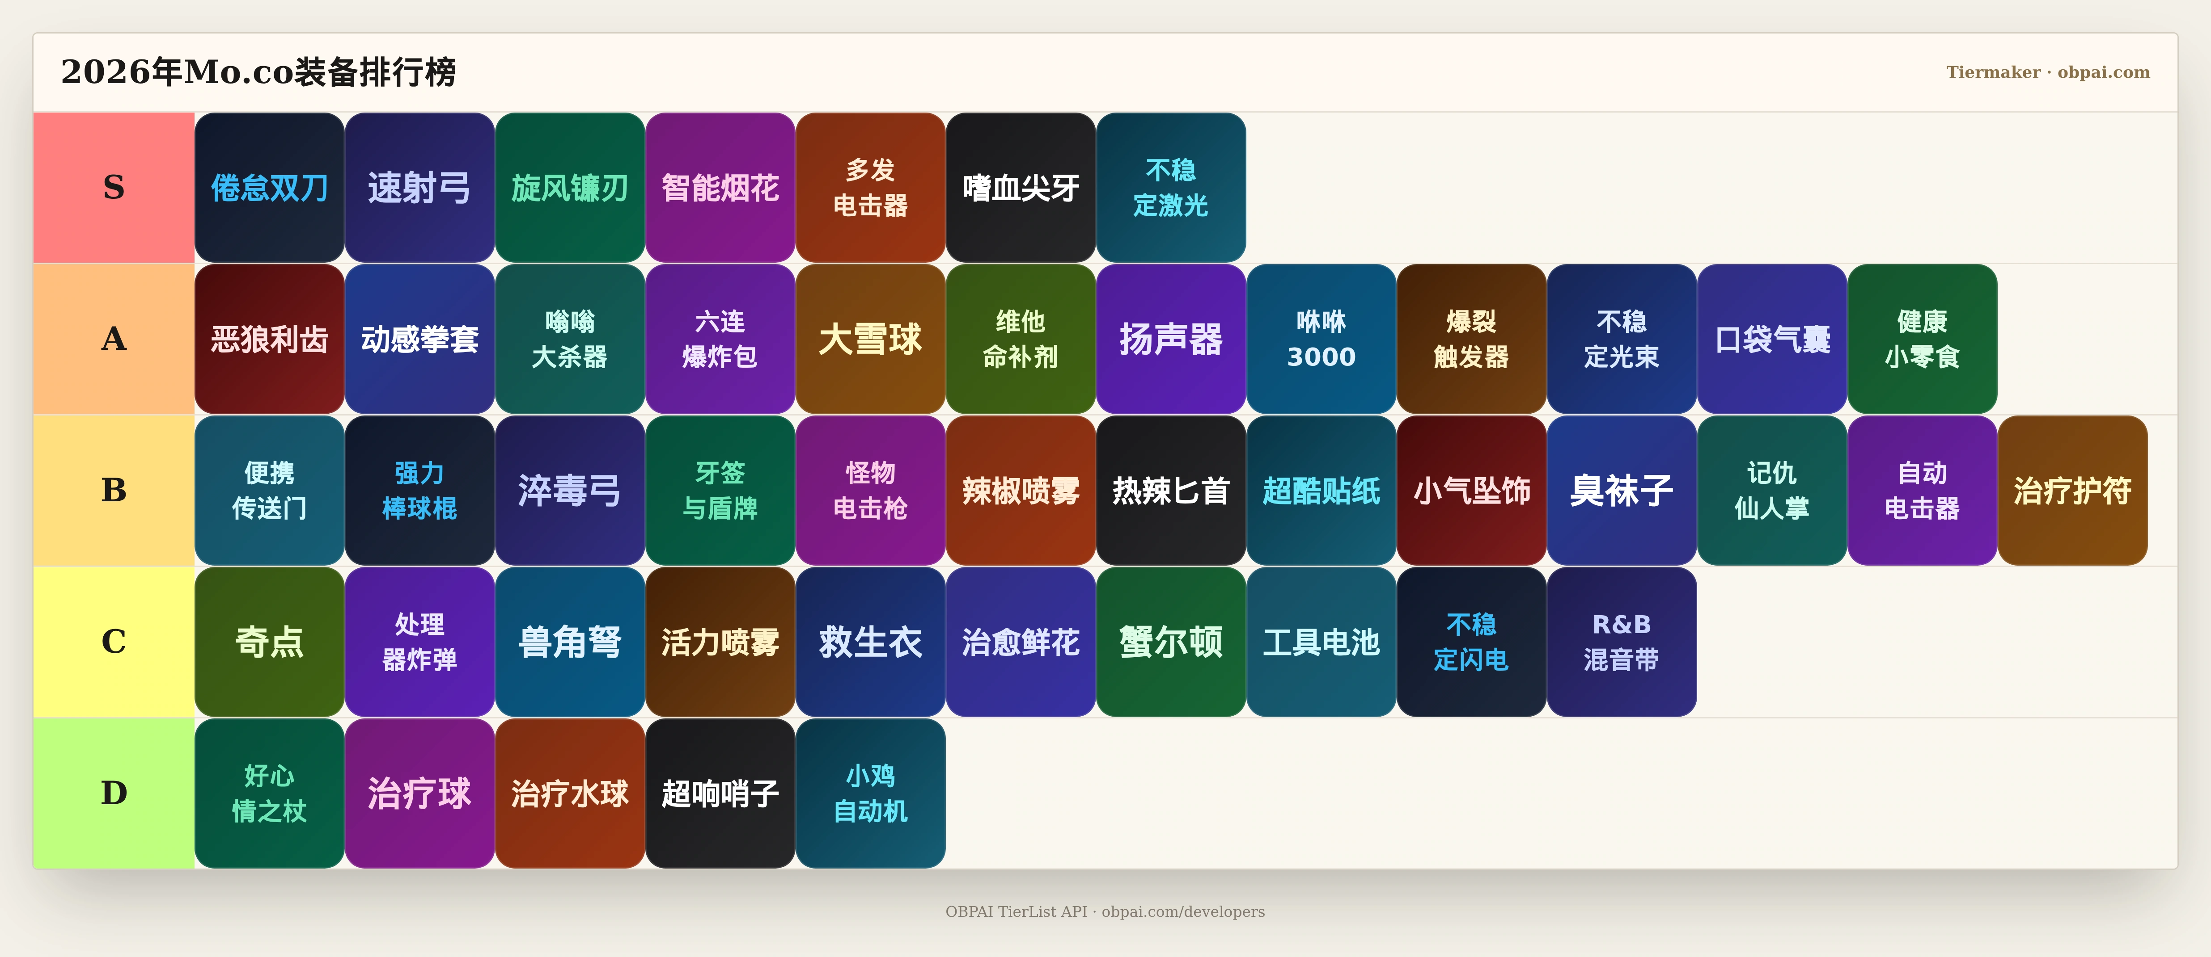
Task: Select the 旋风镰刃 tile in S tier
Action: (x=570, y=188)
